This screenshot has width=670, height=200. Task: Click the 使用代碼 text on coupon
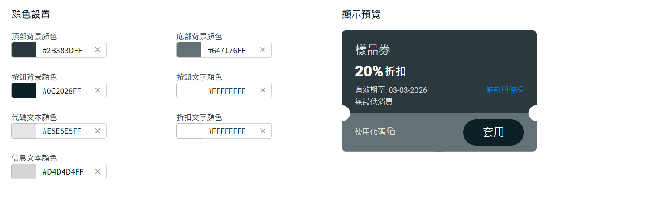pos(369,132)
